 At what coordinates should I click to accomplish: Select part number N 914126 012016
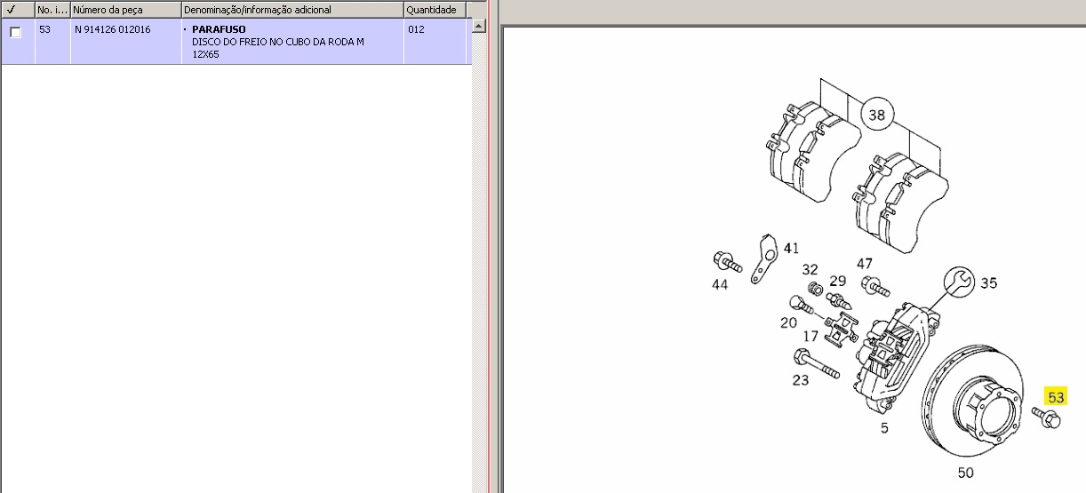[113, 30]
